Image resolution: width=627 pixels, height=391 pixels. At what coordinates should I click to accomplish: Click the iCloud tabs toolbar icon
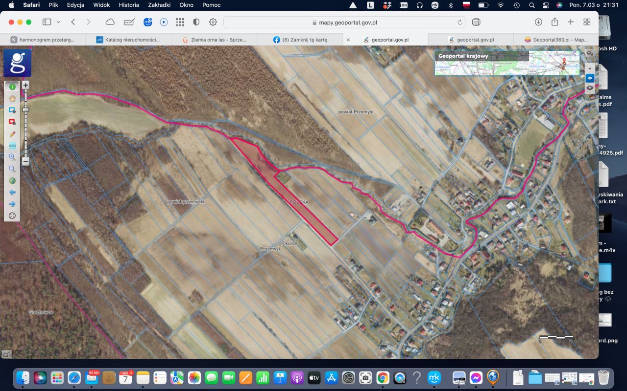(x=110, y=22)
